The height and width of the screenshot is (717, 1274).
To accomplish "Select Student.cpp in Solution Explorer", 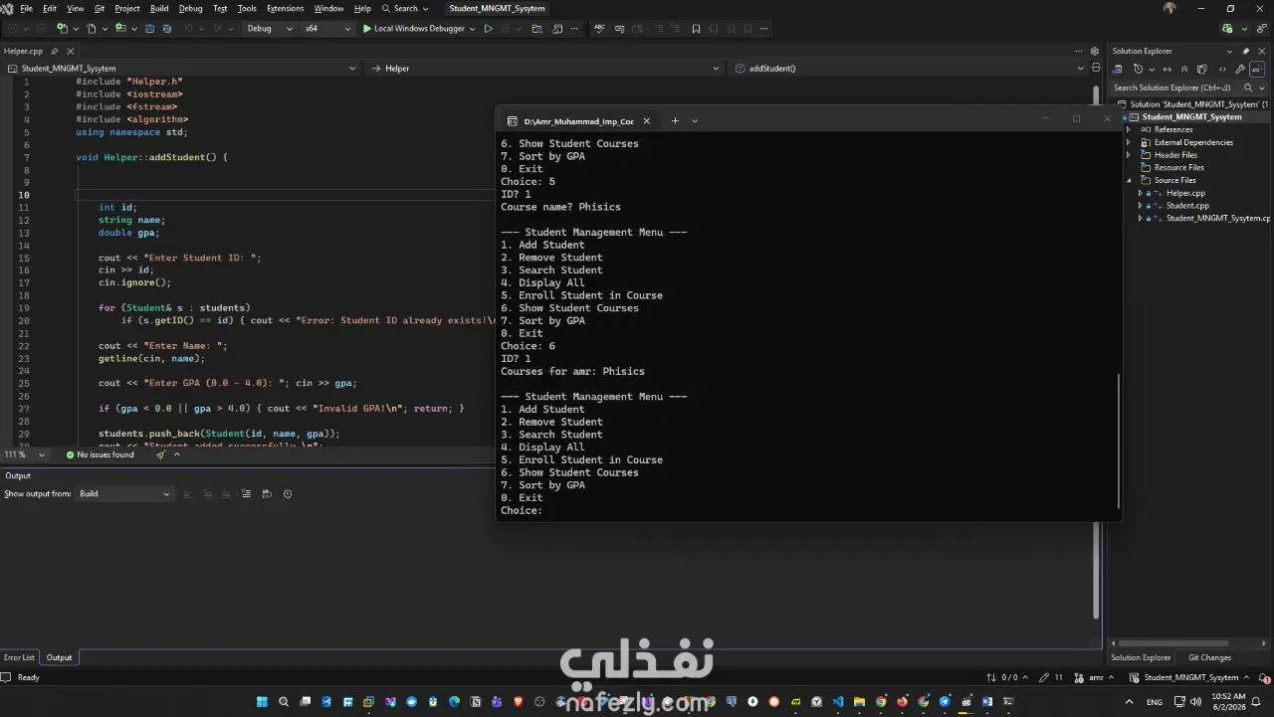I will [x=1186, y=206].
